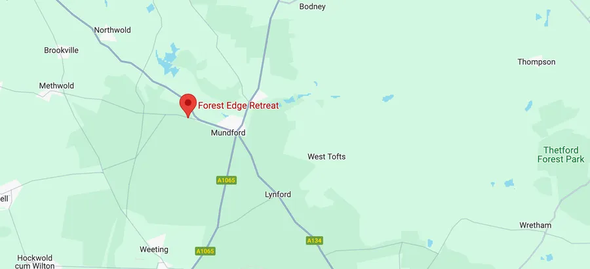This screenshot has width=590, height=269.
Task: Click the Brookville place name
Action: (62, 51)
